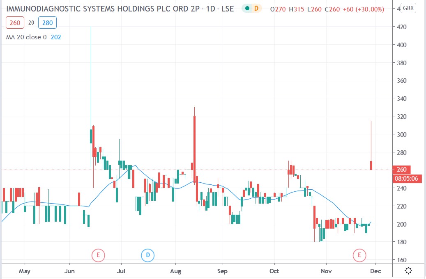The width and height of the screenshot is (426, 279).
Task: Click the 08:05:06 bar countdown label
Action: (x=406, y=179)
